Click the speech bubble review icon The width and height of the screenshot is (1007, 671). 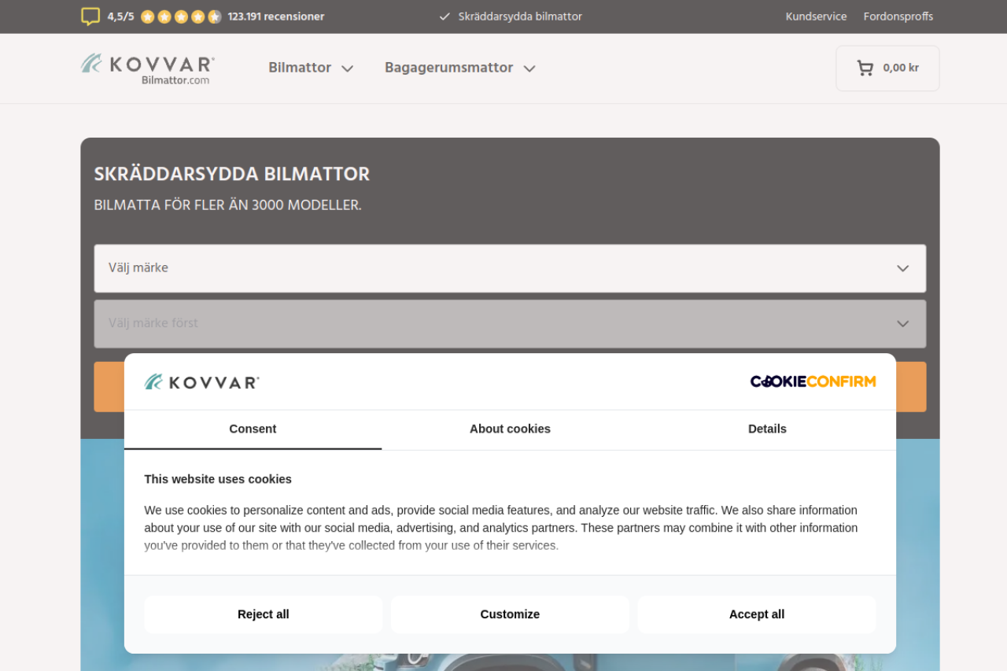[90, 17]
